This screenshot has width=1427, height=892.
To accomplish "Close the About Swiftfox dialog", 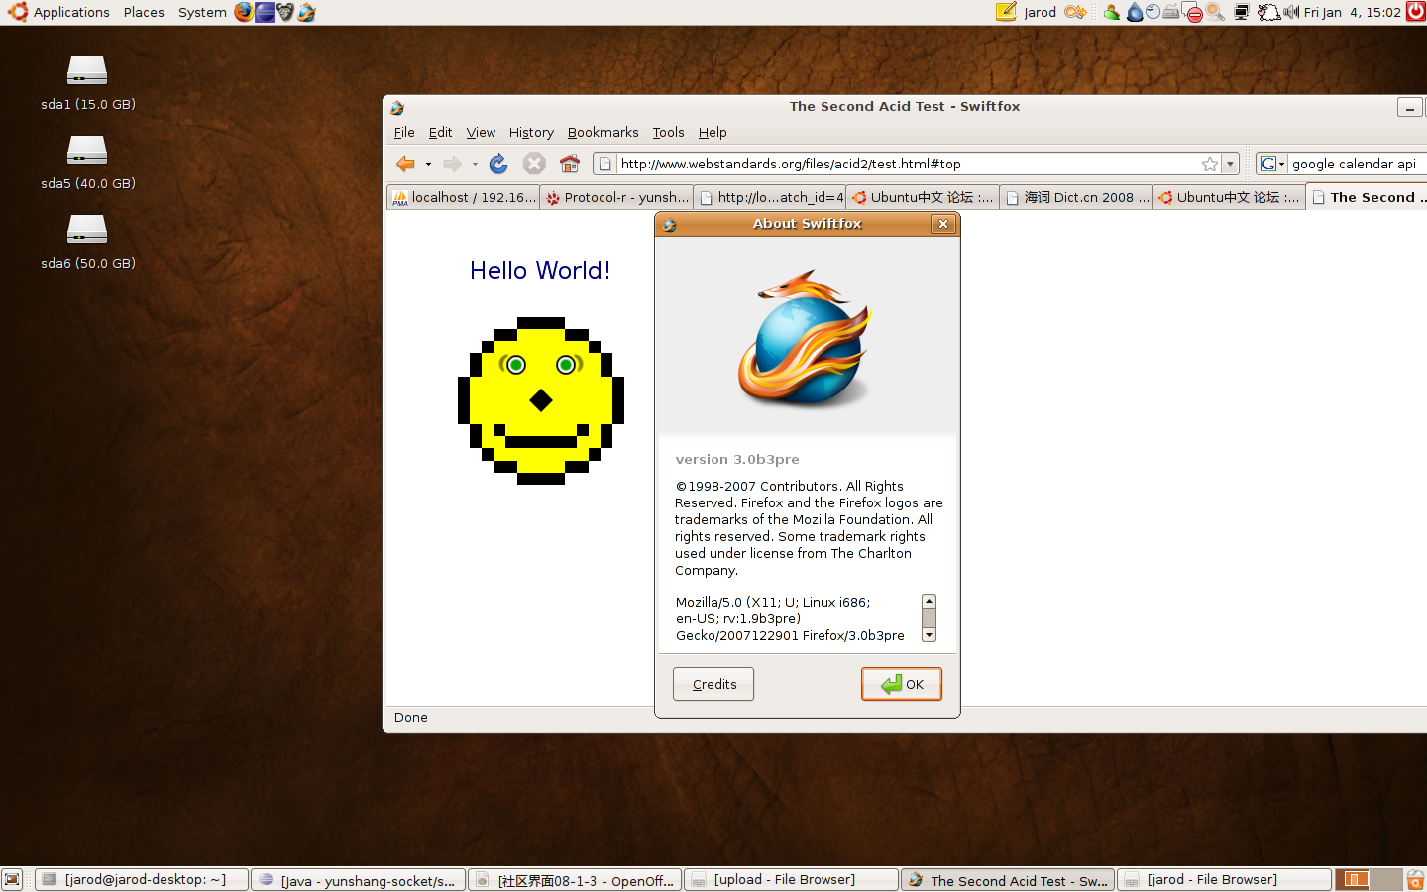I will [x=943, y=224].
